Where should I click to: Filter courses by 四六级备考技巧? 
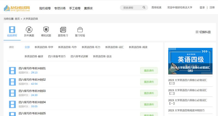coord(57,56)
